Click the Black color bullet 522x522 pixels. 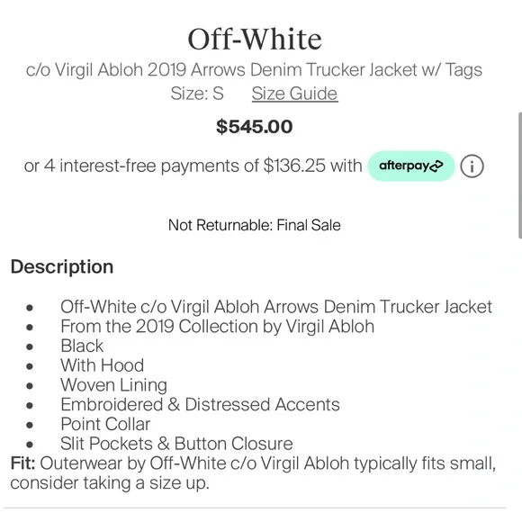82,346
